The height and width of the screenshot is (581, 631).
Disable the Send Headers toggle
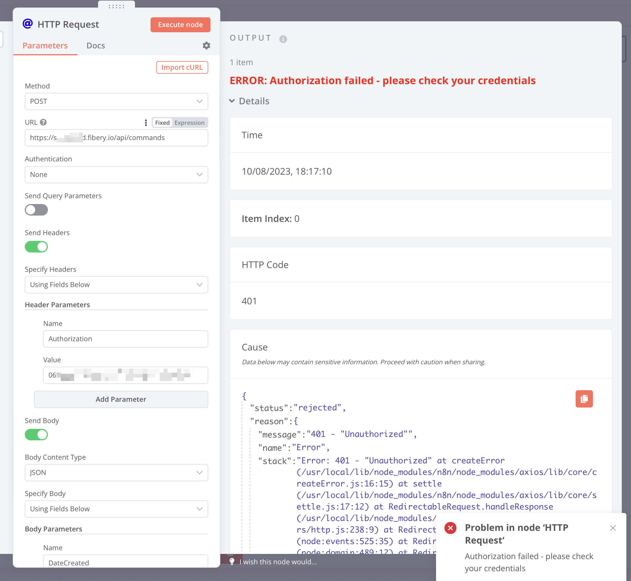pos(37,247)
